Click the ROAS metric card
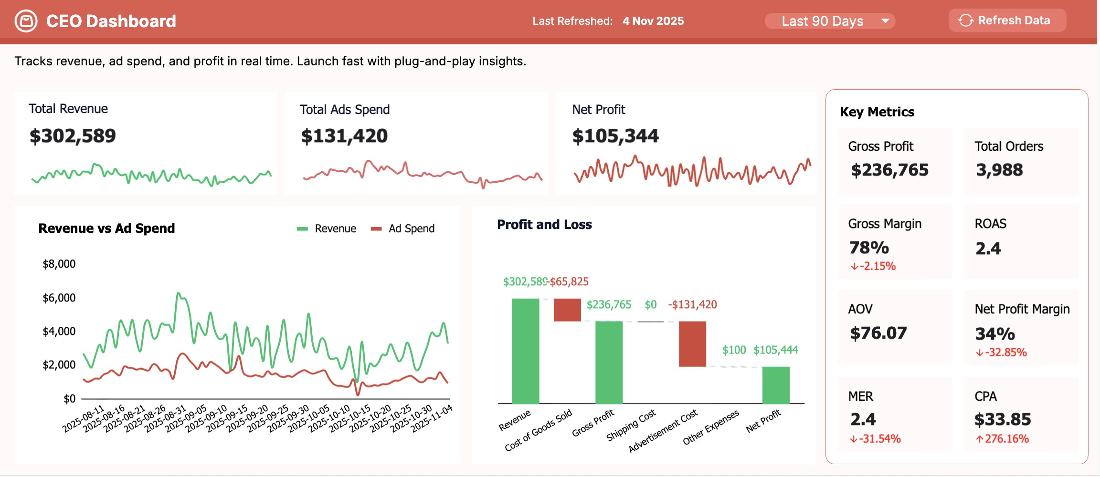 [1021, 241]
